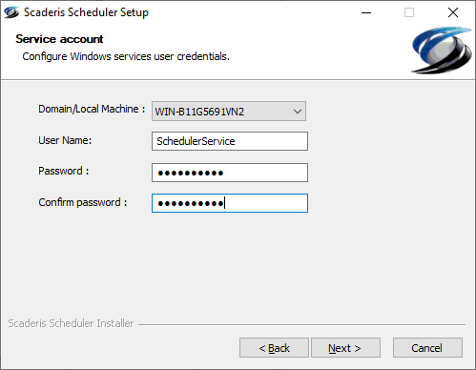Proceed with the Next > button

tap(345, 348)
